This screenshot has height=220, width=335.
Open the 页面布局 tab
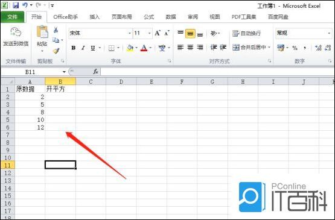coord(121,17)
